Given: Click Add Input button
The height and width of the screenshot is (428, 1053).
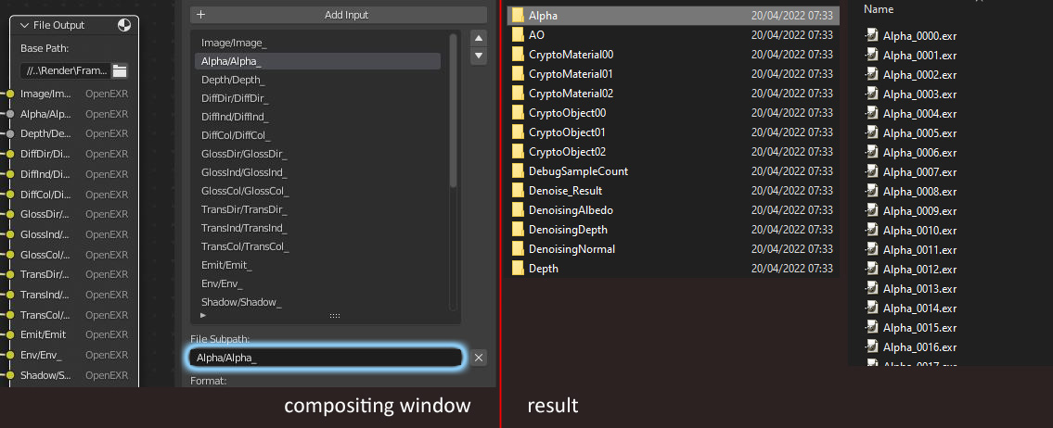Looking at the screenshot, I should click(339, 15).
